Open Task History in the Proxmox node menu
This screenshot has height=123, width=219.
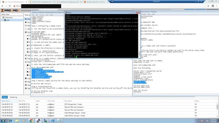click(27, 85)
